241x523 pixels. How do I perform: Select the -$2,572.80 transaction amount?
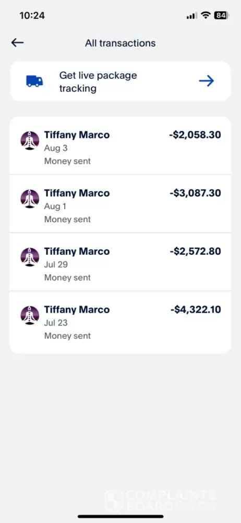pyautogui.click(x=196, y=251)
